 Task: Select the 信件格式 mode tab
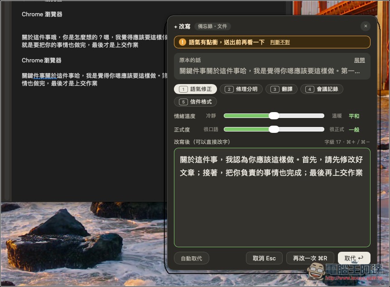click(x=196, y=102)
